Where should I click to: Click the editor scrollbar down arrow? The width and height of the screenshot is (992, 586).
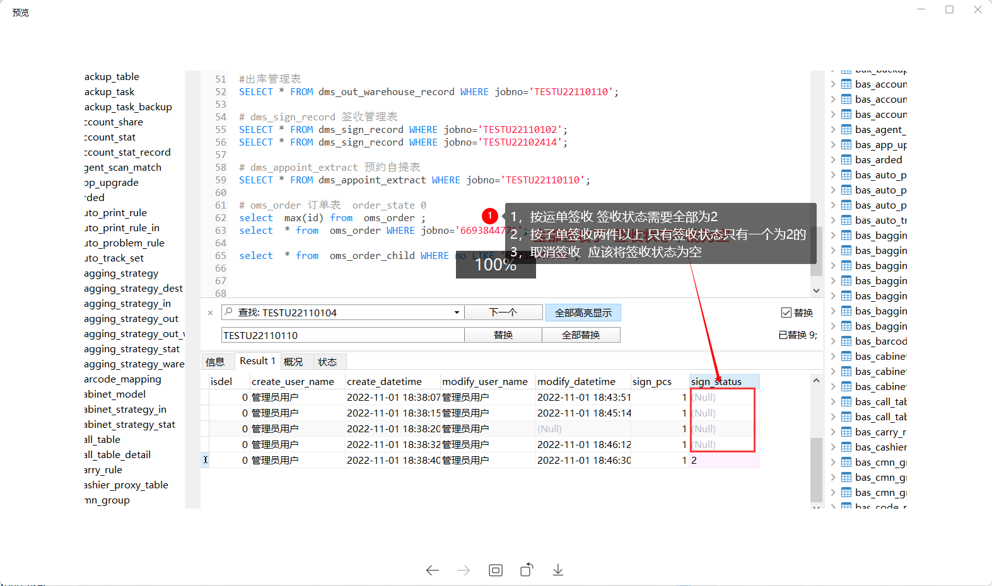pos(816,290)
